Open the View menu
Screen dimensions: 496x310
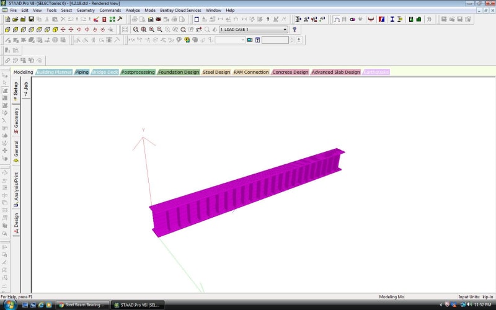[x=37, y=11]
